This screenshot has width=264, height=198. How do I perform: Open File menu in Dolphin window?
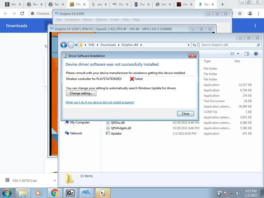[59, 20]
